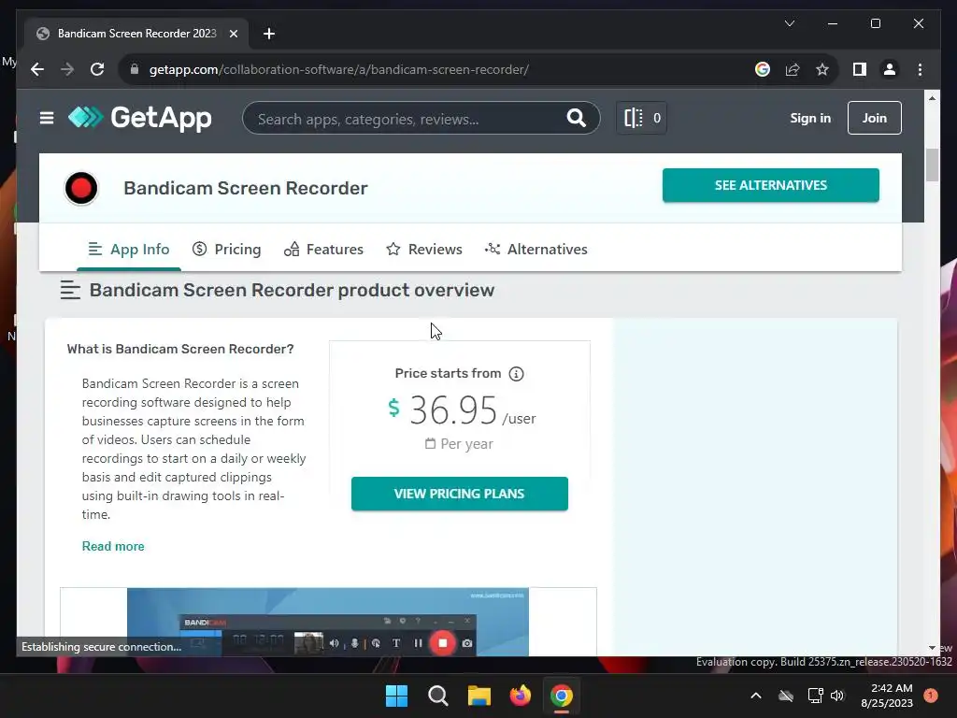Switch to the Pricing tab
Image resolution: width=957 pixels, height=718 pixels.
coord(226,249)
